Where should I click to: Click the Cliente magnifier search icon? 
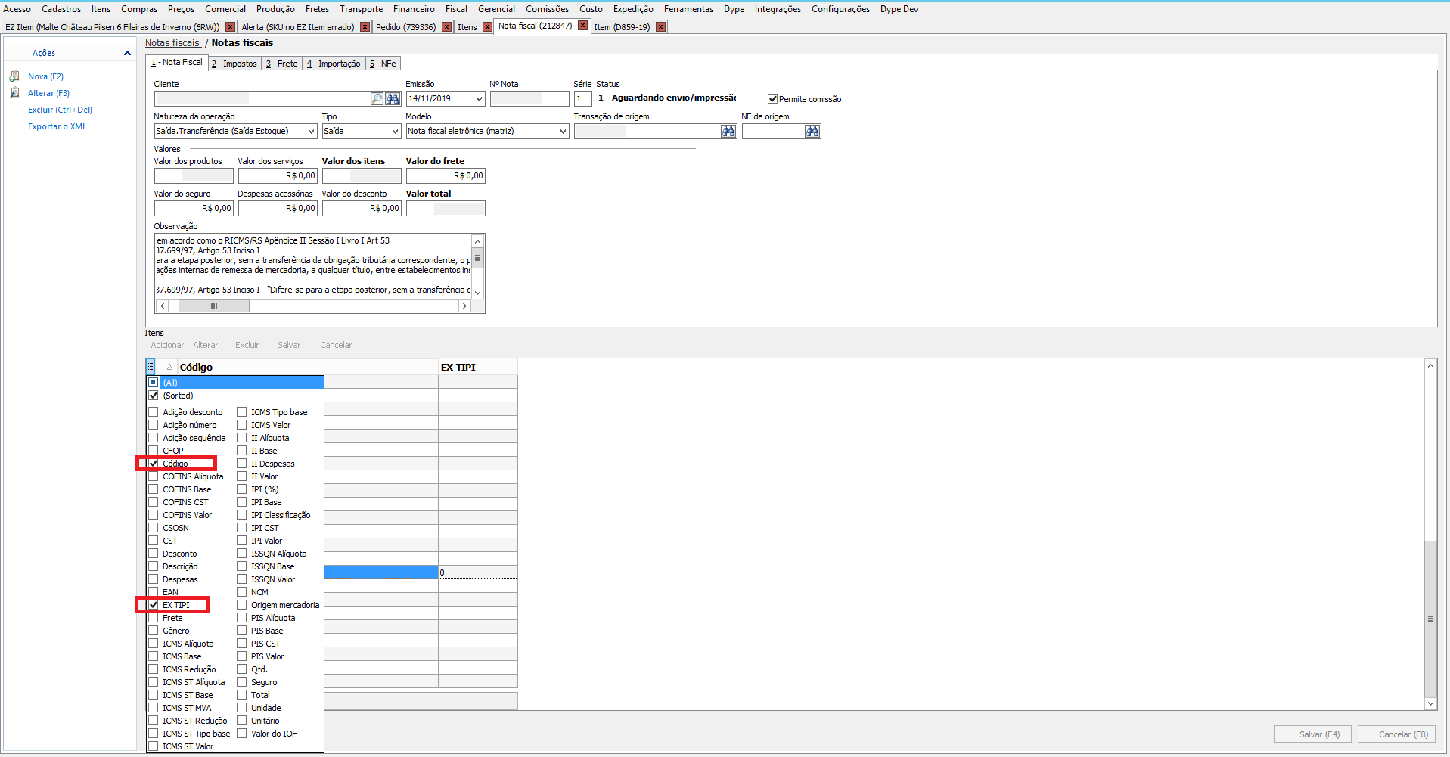pyautogui.click(x=377, y=98)
